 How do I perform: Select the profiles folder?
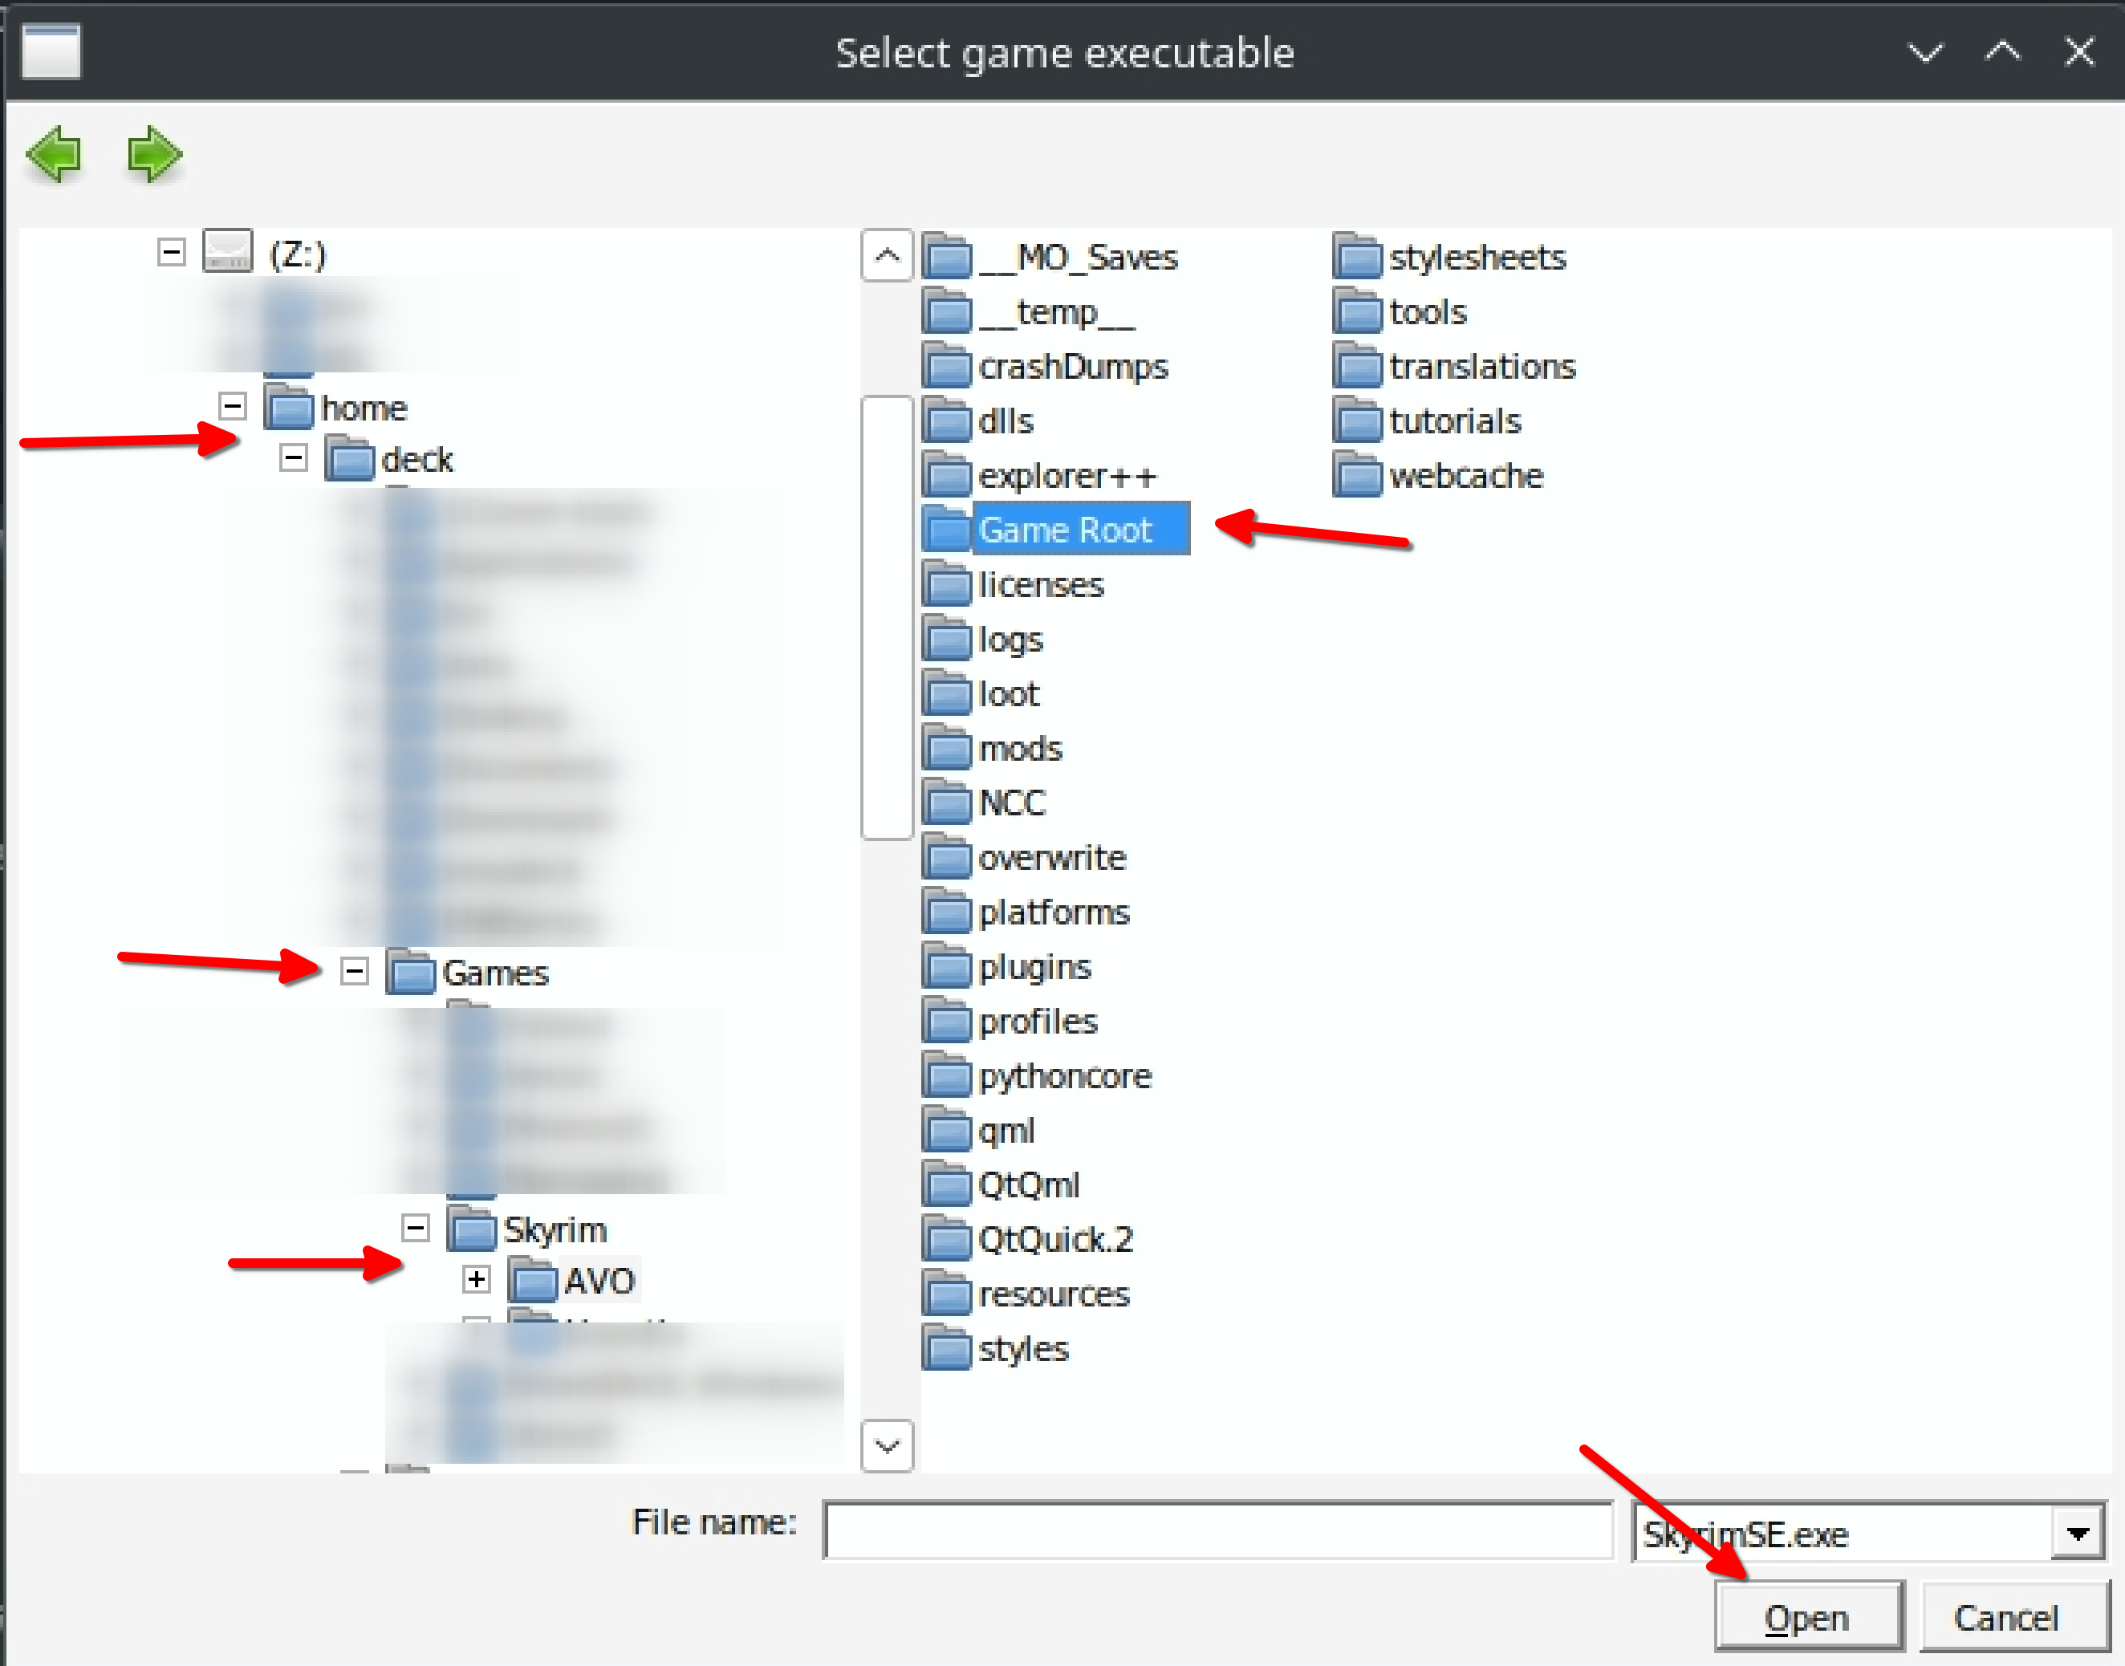point(1038,1022)
